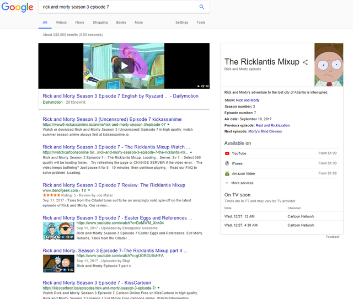Open Dailymotion Season 3 Episode 7 English link
The height and width of the screenshot is (299, 353).
coord(120,96)
